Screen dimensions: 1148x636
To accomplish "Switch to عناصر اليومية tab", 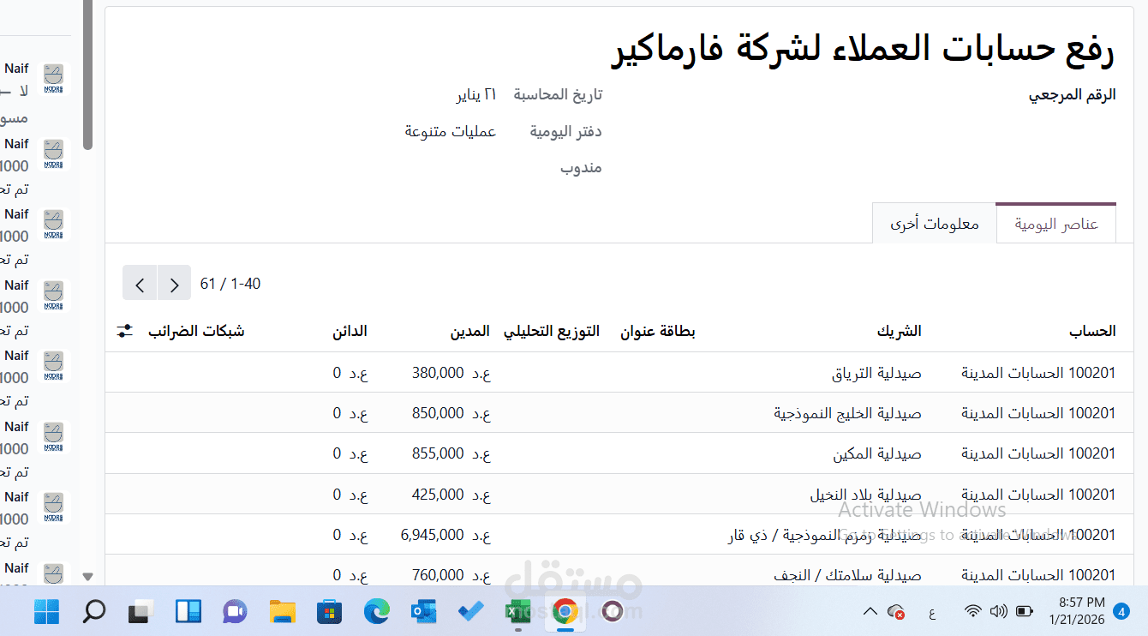I will tap(1056, 224).
